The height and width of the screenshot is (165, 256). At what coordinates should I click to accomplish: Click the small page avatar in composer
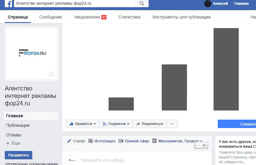click(x=72, y=160)
